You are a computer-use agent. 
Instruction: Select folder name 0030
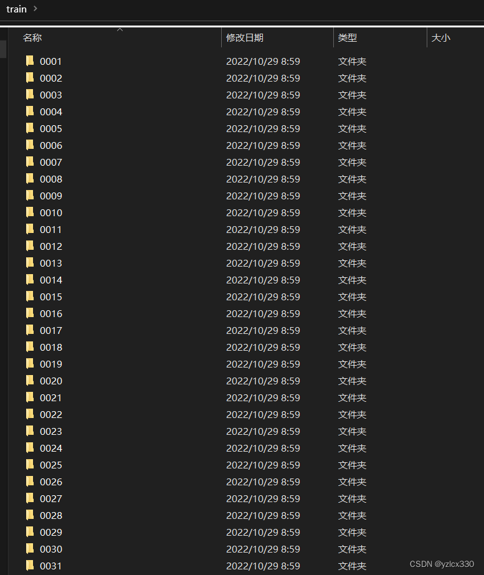click(51, 549)
